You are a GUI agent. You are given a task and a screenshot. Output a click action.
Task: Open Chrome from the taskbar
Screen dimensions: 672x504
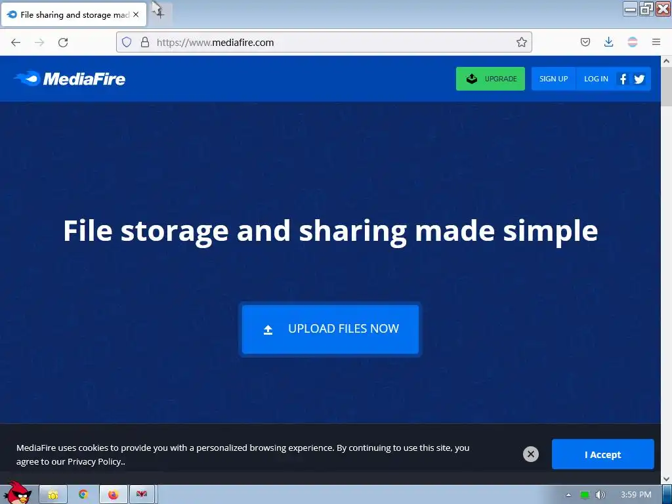(x=83, y=495)
